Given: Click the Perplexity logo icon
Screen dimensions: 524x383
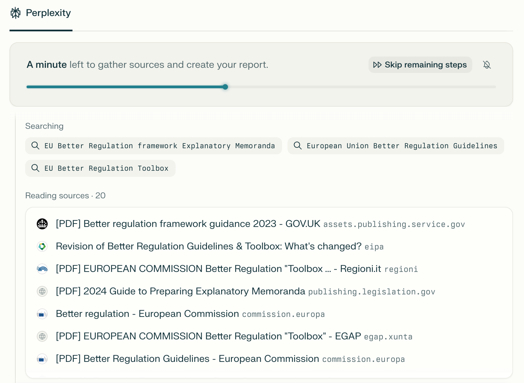Looking at the screenshot, I should coord(16,13).
